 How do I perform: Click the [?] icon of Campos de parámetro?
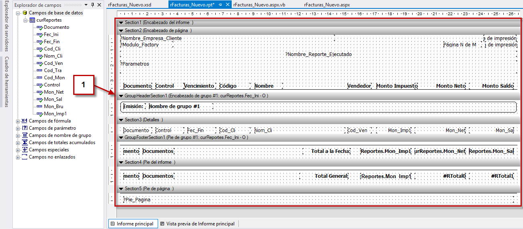click(24, 128)
